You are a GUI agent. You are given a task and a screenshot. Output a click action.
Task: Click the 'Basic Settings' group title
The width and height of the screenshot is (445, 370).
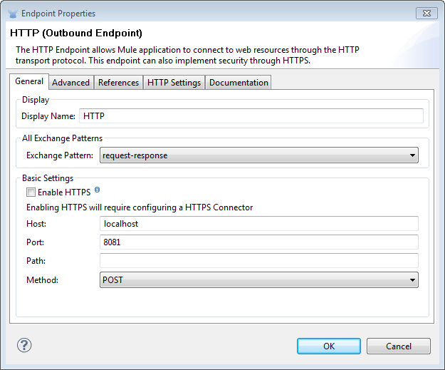tap(48, 178)
